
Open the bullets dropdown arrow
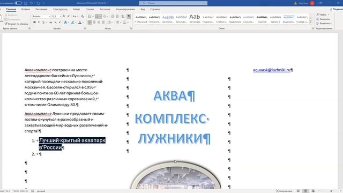[93, 17]
